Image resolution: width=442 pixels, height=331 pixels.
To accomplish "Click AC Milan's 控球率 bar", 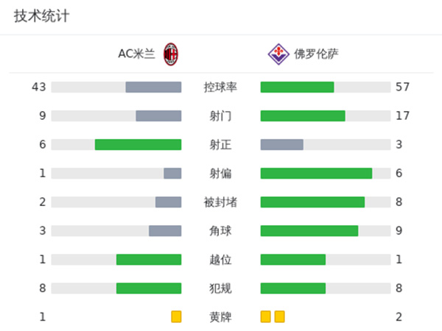I will [153, 87].
